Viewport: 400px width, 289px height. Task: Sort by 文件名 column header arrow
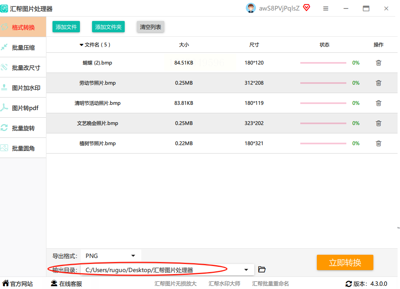point(82,45)
